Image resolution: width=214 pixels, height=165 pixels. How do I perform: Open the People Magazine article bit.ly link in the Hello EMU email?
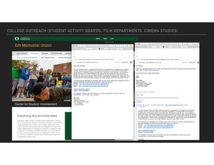coord(81,91)
